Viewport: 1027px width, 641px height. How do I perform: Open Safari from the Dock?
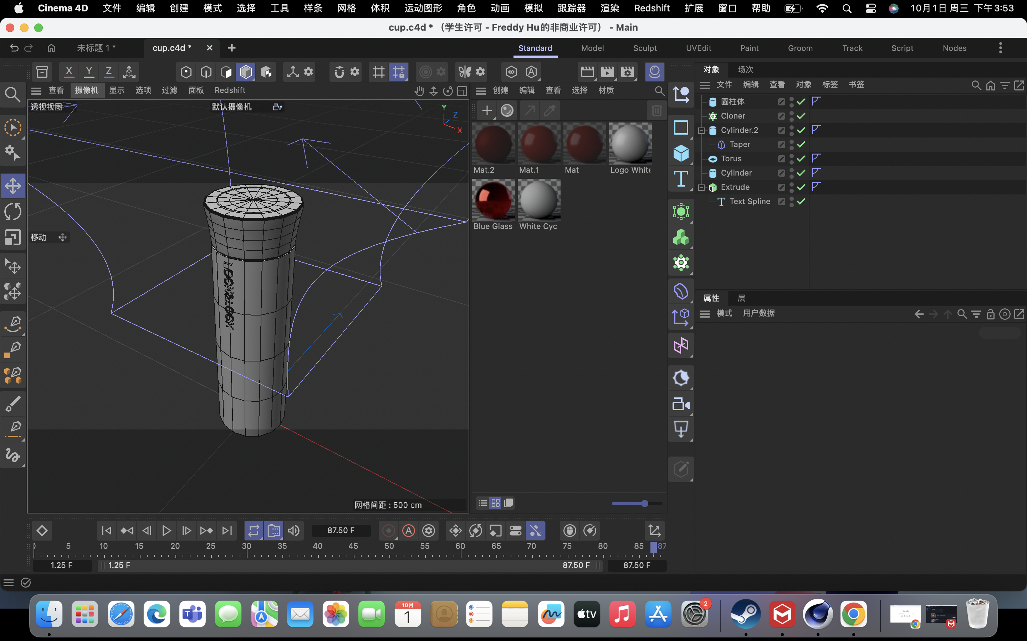pyautogui.click(x=121, y=614)
